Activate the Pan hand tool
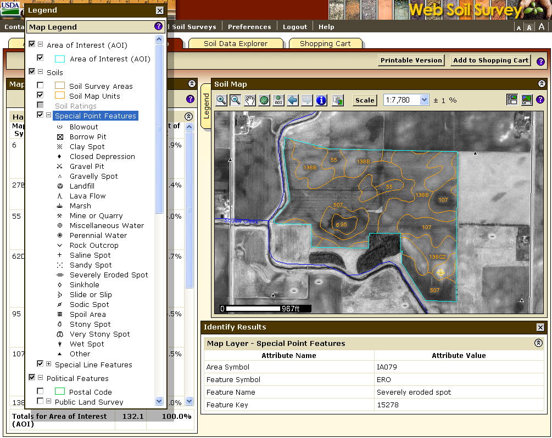Screen dimensions: 552x438 pos(249,100)
